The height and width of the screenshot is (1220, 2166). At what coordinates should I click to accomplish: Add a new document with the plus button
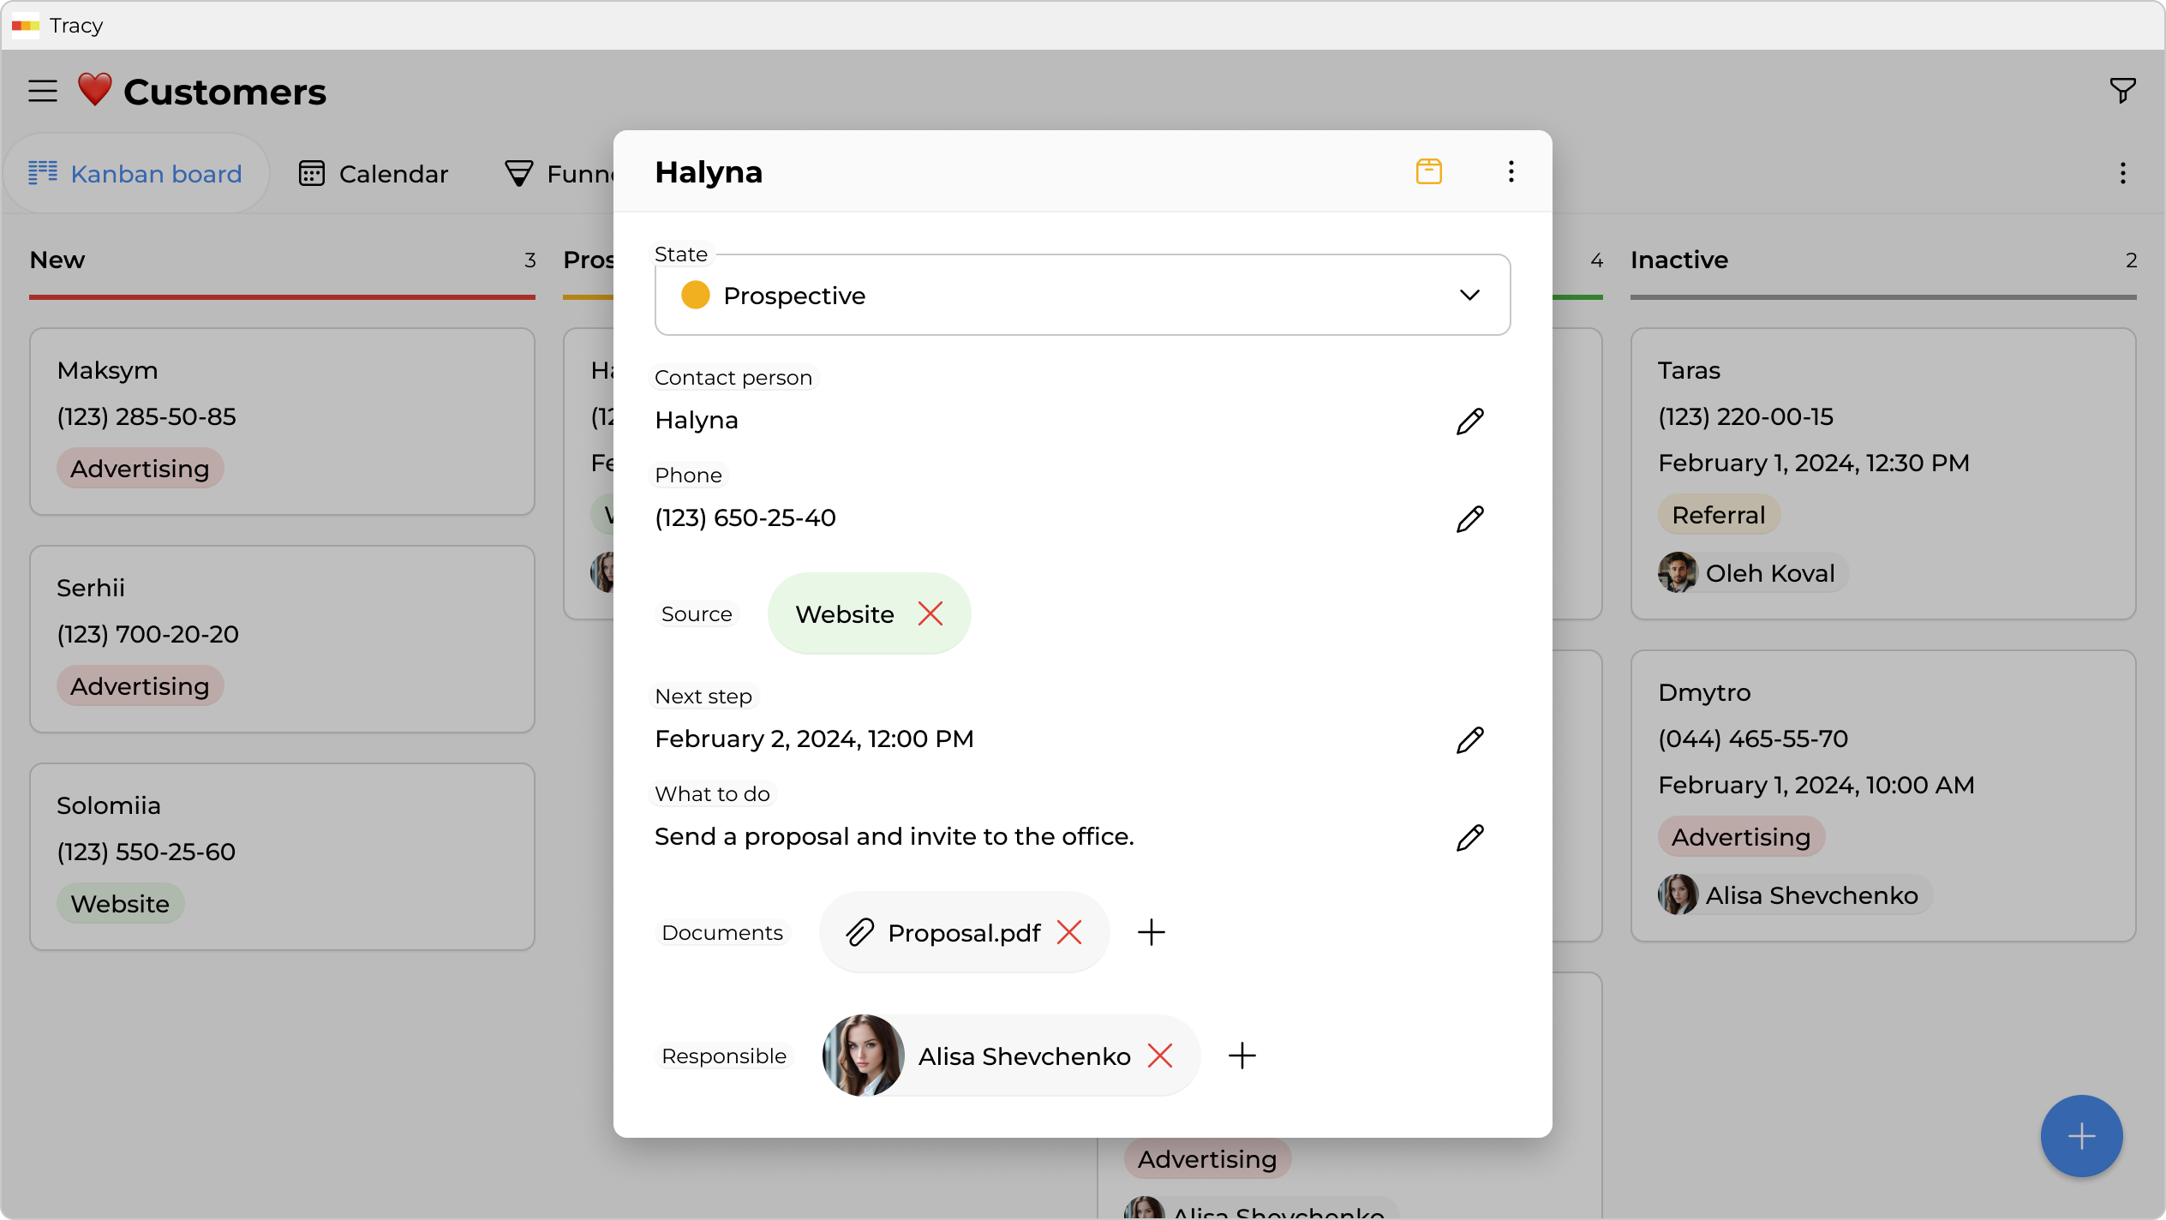tap(1151, 932)
